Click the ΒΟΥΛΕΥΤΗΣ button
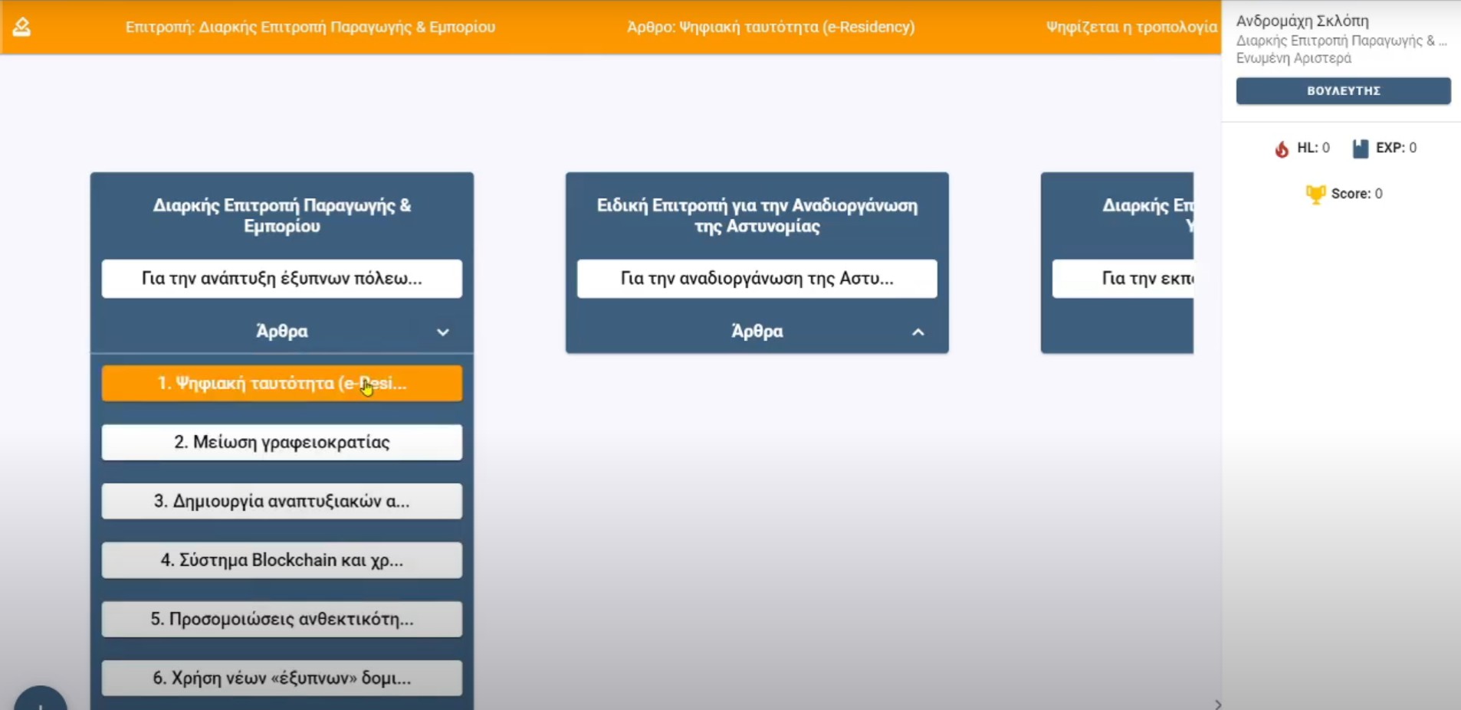1461x710 pixels. 1342,90
